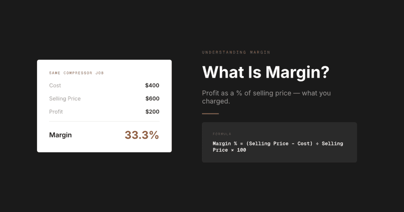404x212 pixels.
Task: Select the small "FORMULA" label
Action: [x=222, y=134]
